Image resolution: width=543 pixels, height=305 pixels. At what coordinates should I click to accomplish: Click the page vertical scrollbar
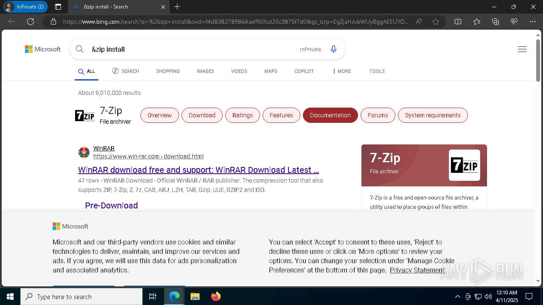[538, 61]
